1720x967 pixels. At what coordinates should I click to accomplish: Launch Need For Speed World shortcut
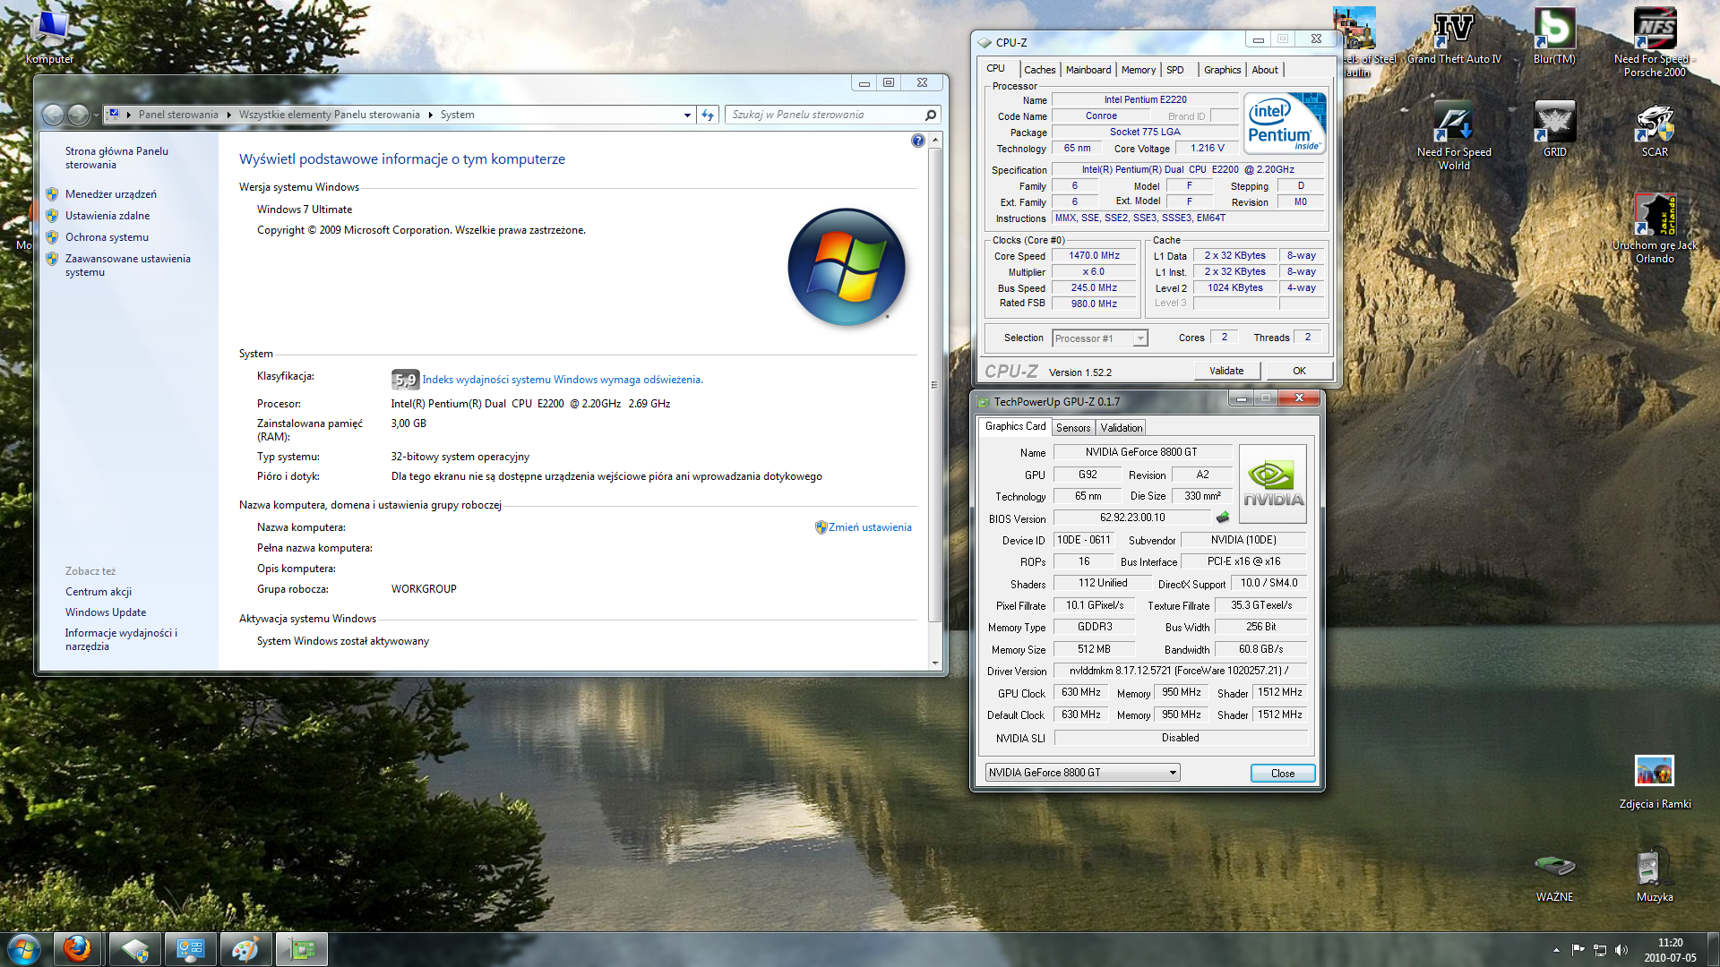coord(1454,135)
